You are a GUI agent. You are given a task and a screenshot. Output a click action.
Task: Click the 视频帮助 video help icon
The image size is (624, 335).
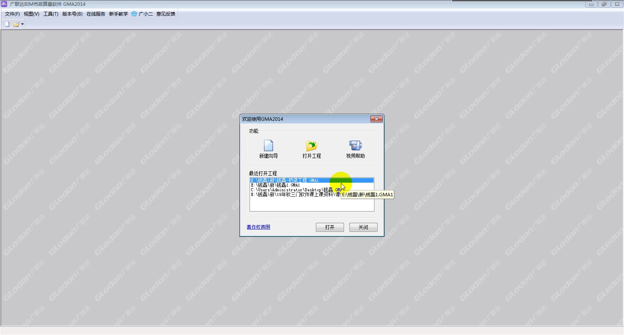355,146
